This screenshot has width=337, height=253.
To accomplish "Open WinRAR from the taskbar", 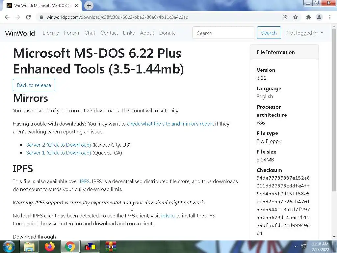I will coord(111,246).
